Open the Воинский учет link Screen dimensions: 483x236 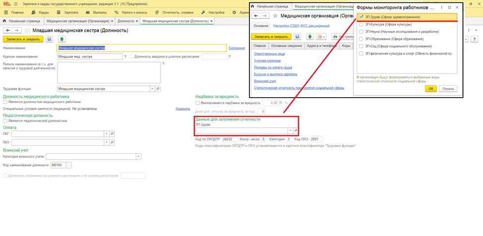(265, 81)
